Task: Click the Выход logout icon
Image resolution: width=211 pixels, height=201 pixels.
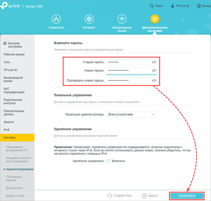Action: click(199, 6)
